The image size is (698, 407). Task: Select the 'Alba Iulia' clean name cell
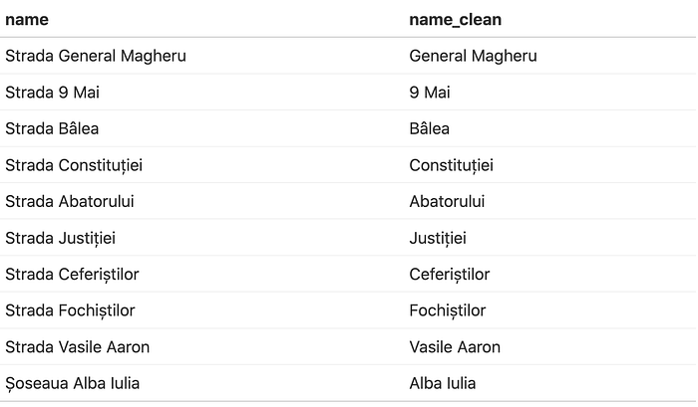(443, 383)
